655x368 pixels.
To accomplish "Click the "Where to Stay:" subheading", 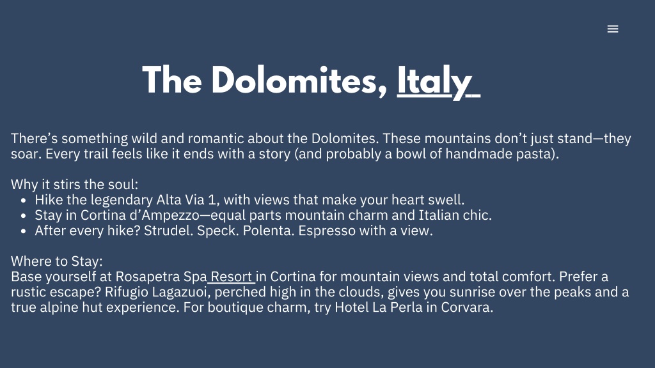I will 57,261.
